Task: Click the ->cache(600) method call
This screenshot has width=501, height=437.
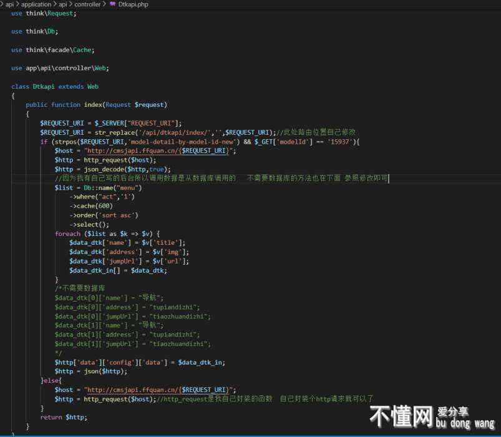Action: (x=91, y=206)
